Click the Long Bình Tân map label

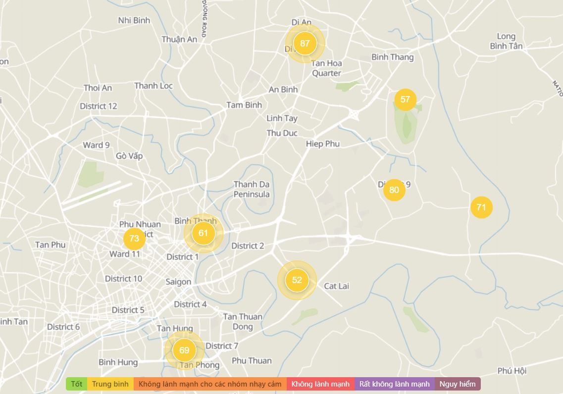(506, 41)
